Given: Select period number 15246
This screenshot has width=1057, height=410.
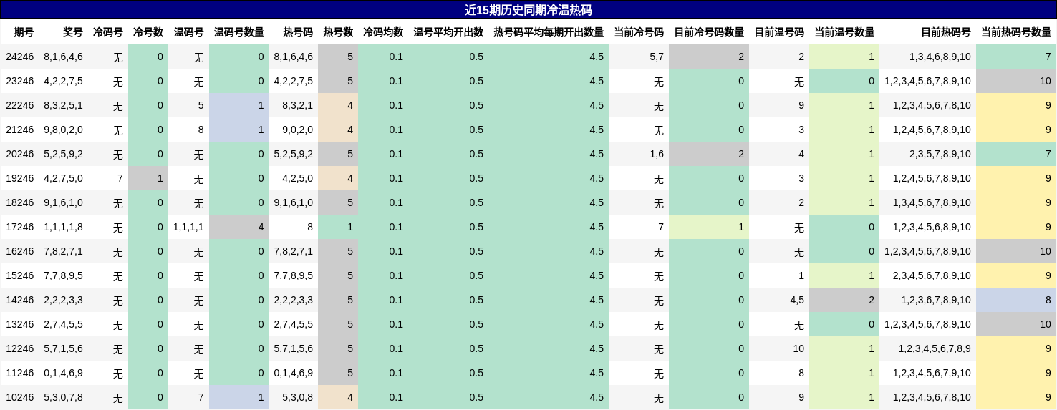Looking at the screenshot, I should (19, 275).
